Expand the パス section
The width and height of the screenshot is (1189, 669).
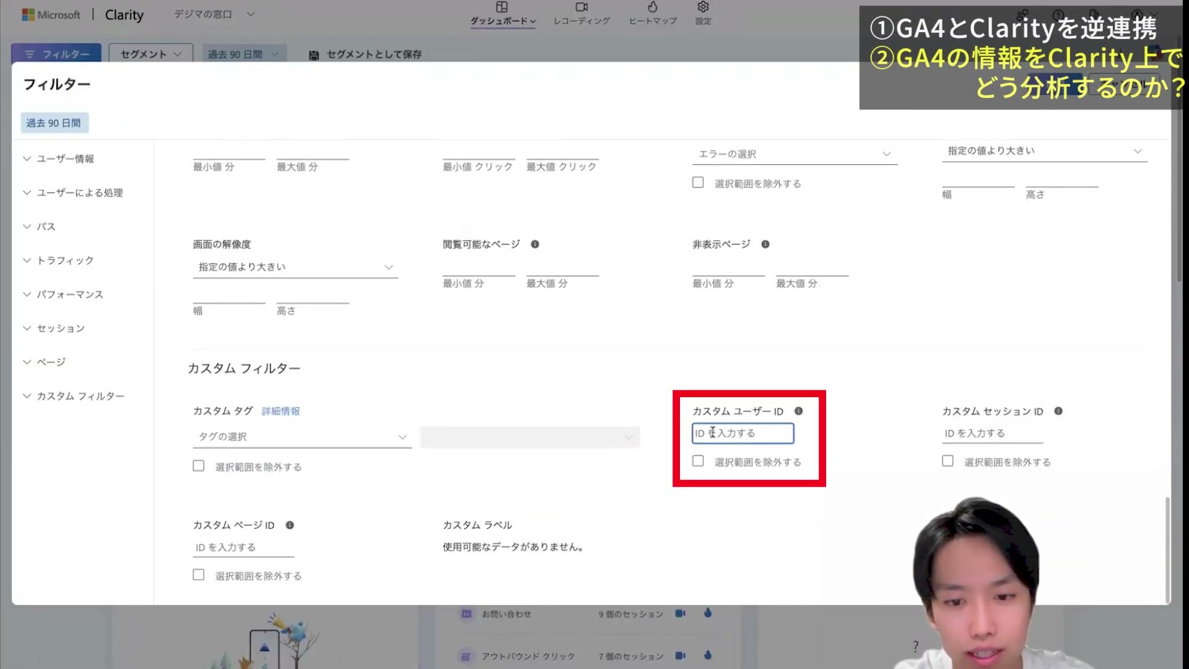pyautogui.click(x=40, y=227)
